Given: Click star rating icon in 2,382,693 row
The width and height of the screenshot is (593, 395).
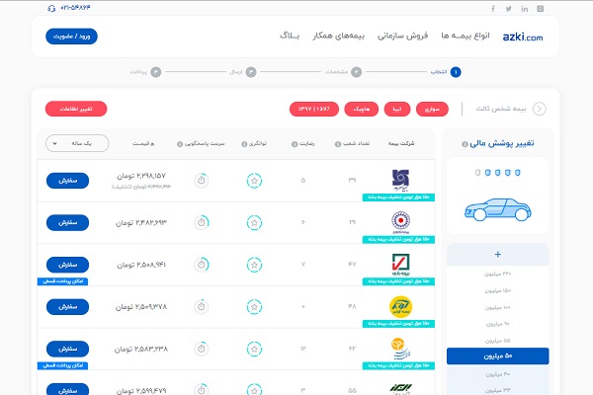Looking at the screenshot, I should click(x=254, y=222).
